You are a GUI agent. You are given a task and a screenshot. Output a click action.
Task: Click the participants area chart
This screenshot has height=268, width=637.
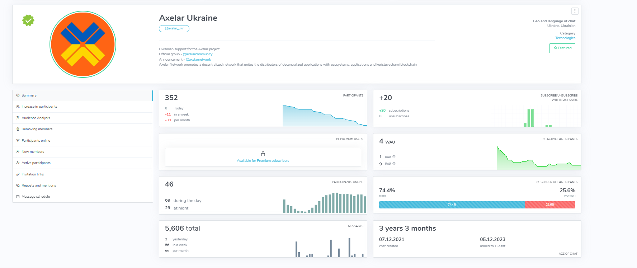[x=325, y=116]
